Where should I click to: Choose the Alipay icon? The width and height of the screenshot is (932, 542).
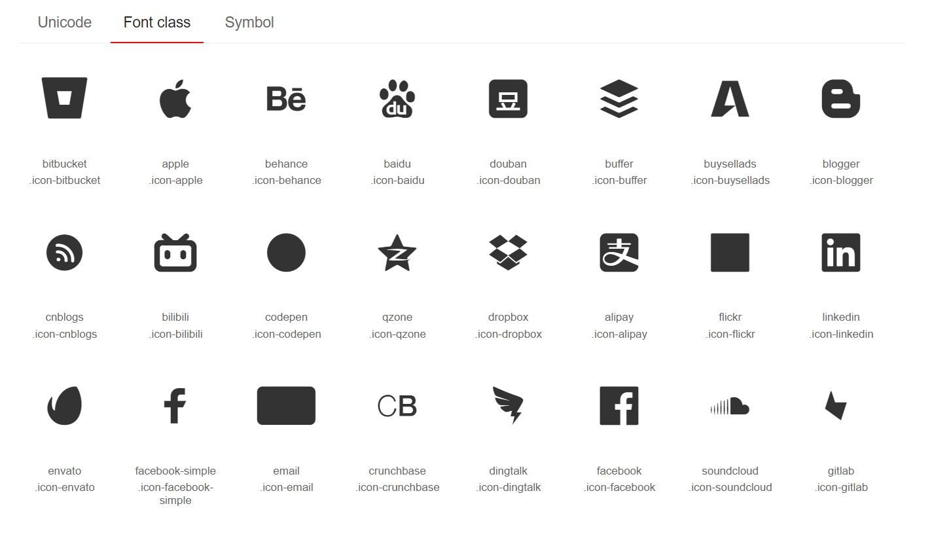(619, 253)
